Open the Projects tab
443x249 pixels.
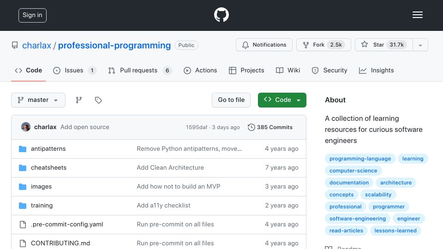click(246, 70)
